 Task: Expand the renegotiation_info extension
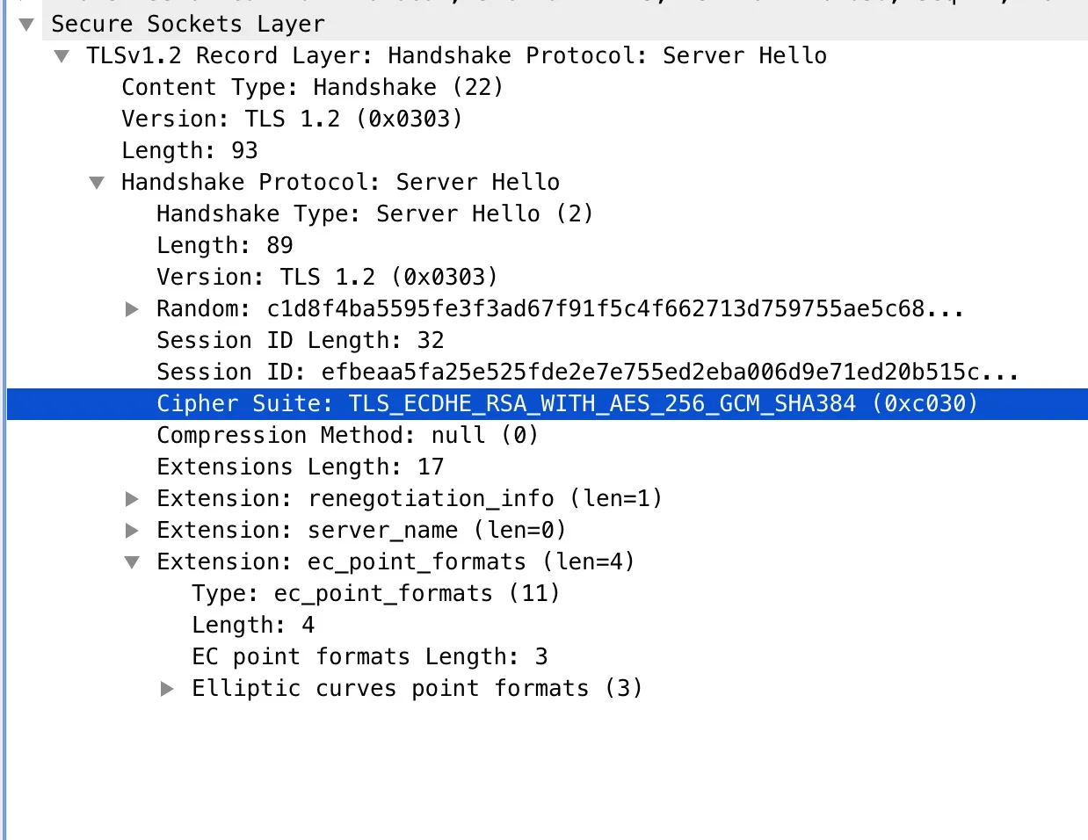click(132, 499)
